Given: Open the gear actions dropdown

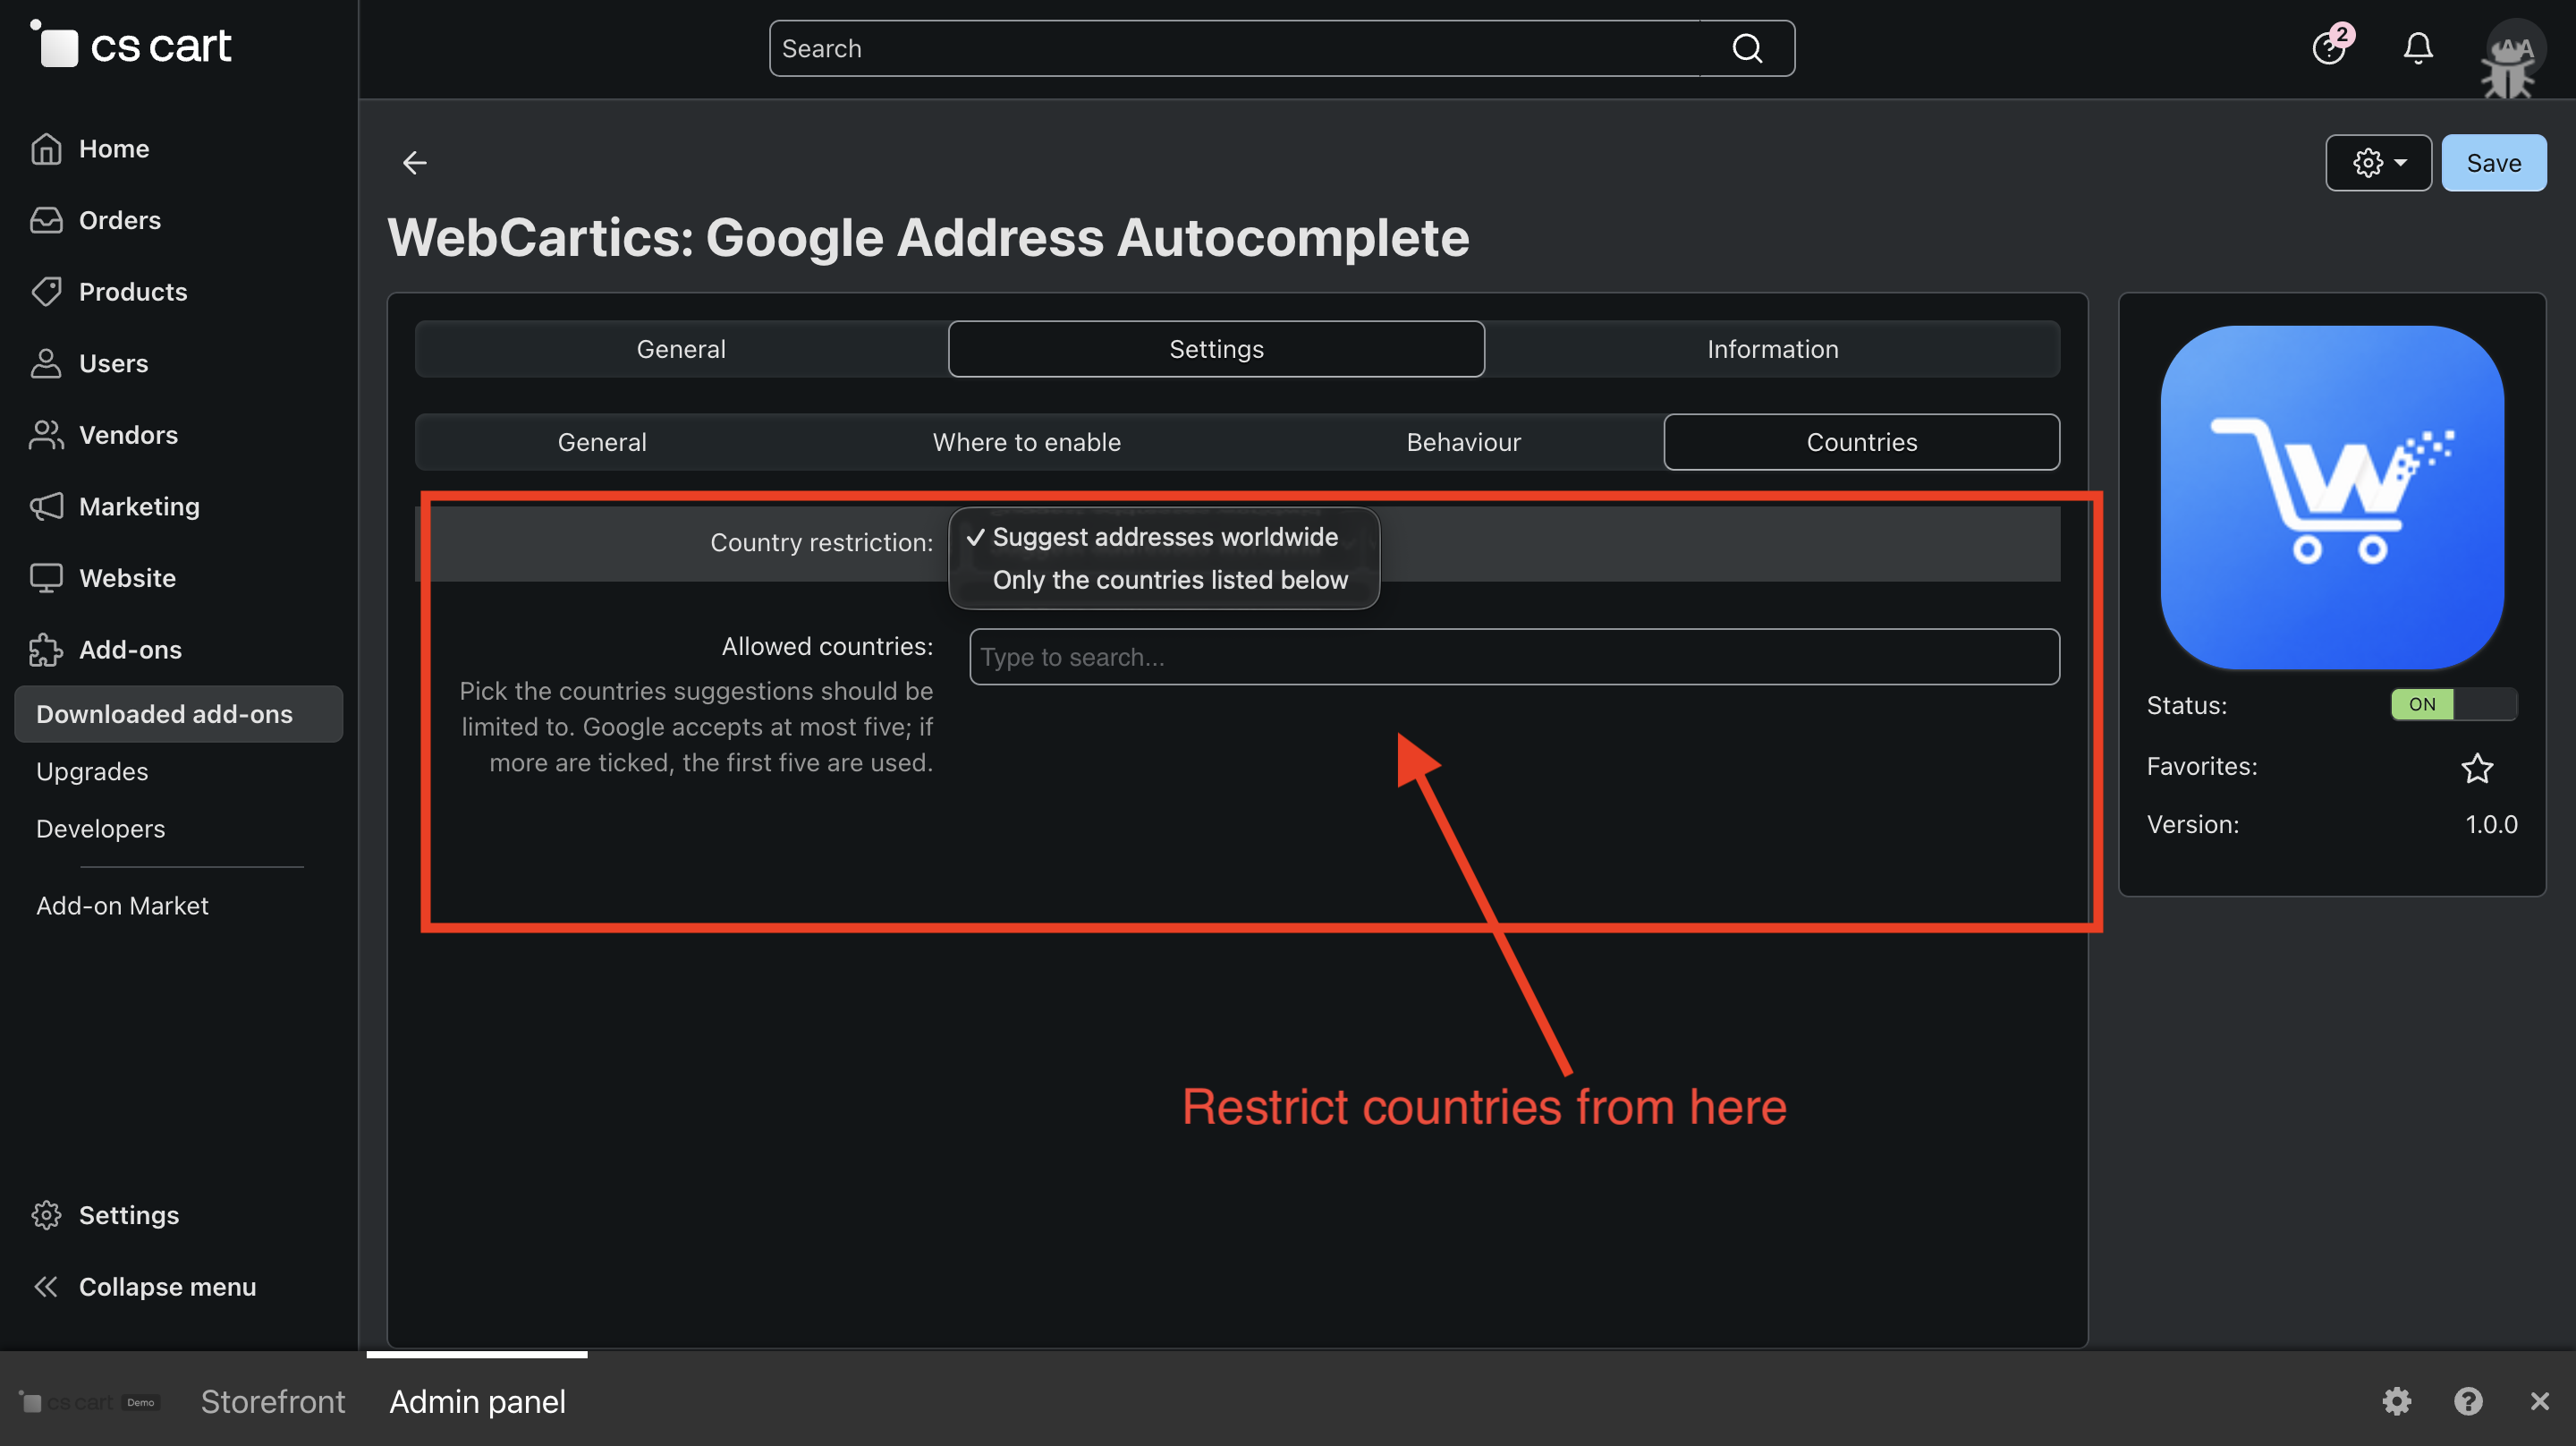Looking at the screenshot, I should (x=2378, y=162).
